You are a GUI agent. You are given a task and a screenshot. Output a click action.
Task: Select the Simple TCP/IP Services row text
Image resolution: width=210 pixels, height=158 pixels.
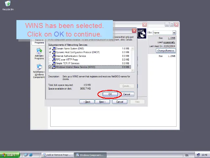pyautogui.click(x=68, y=63)
